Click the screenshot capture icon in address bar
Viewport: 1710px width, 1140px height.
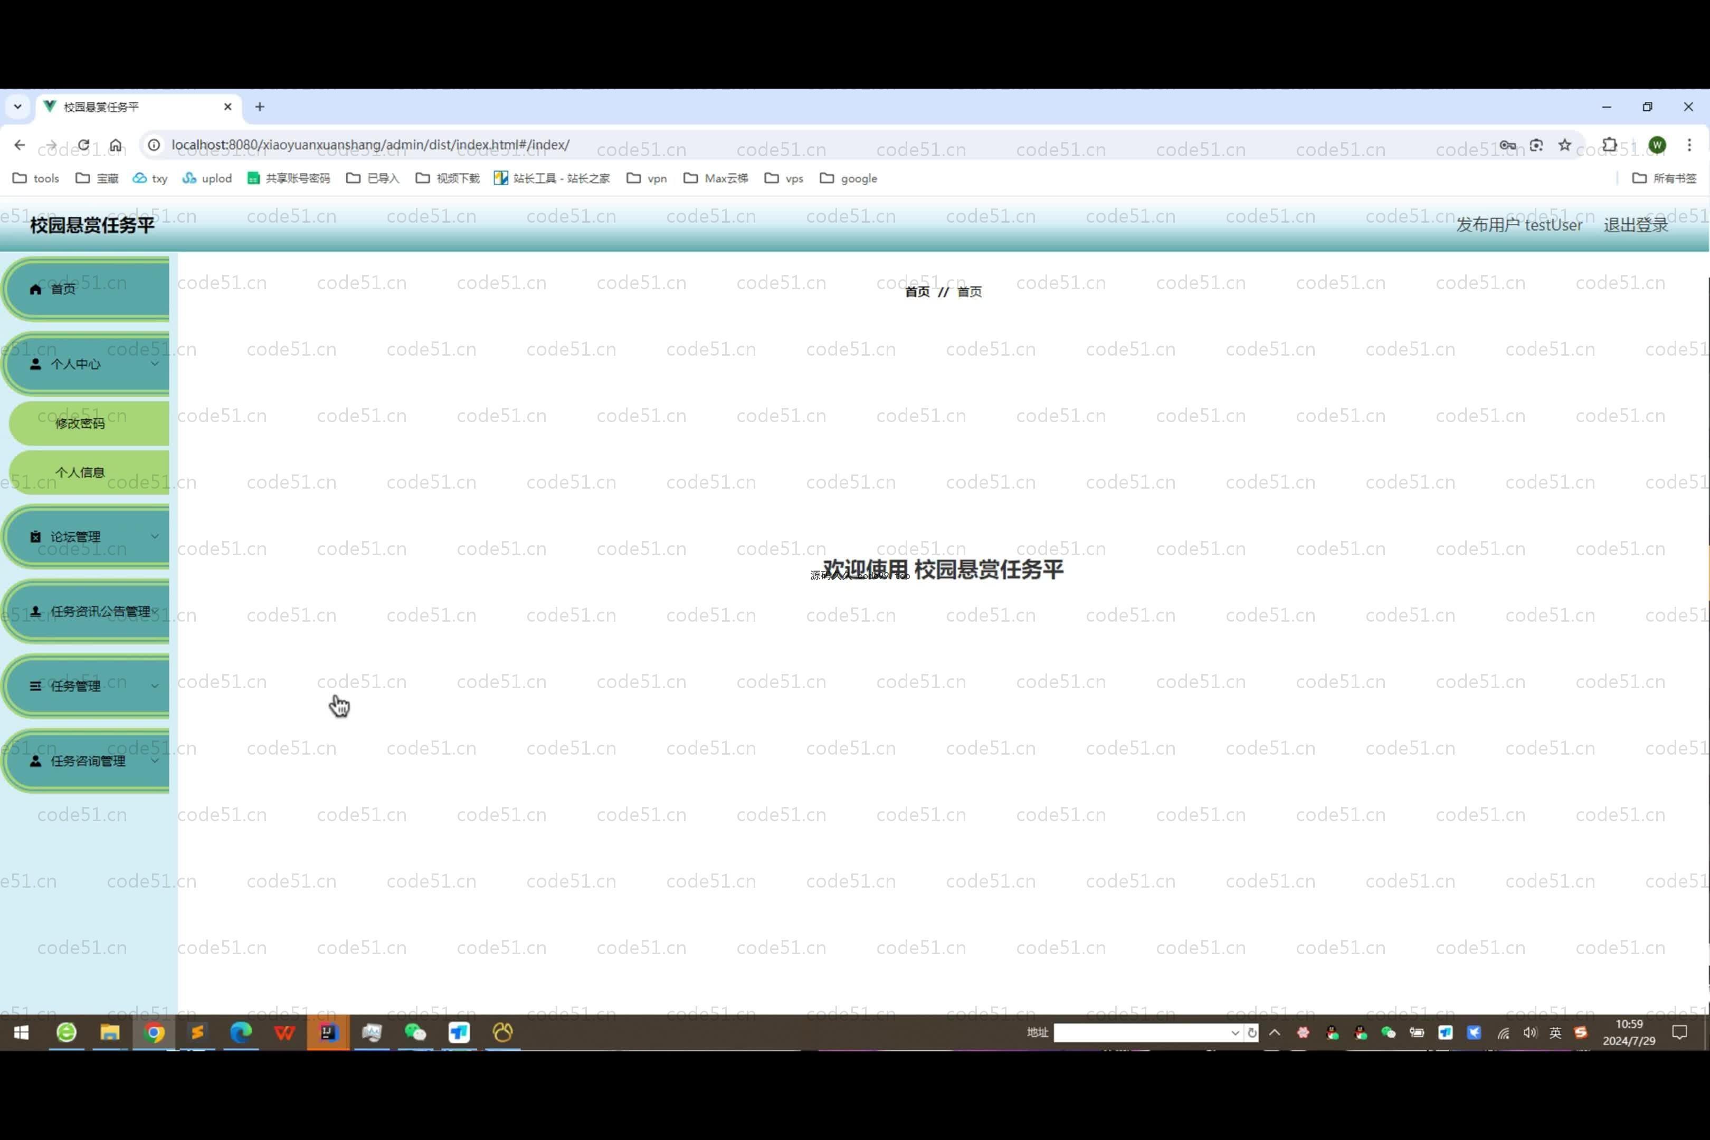(x=1536, y=145)
